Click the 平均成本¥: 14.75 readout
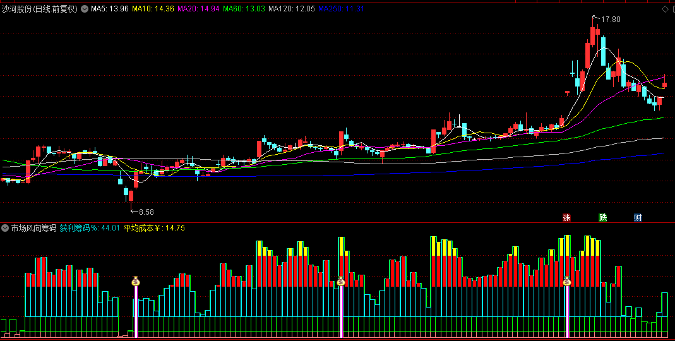Viewport: 675px width, 341px height. point(154,228)
